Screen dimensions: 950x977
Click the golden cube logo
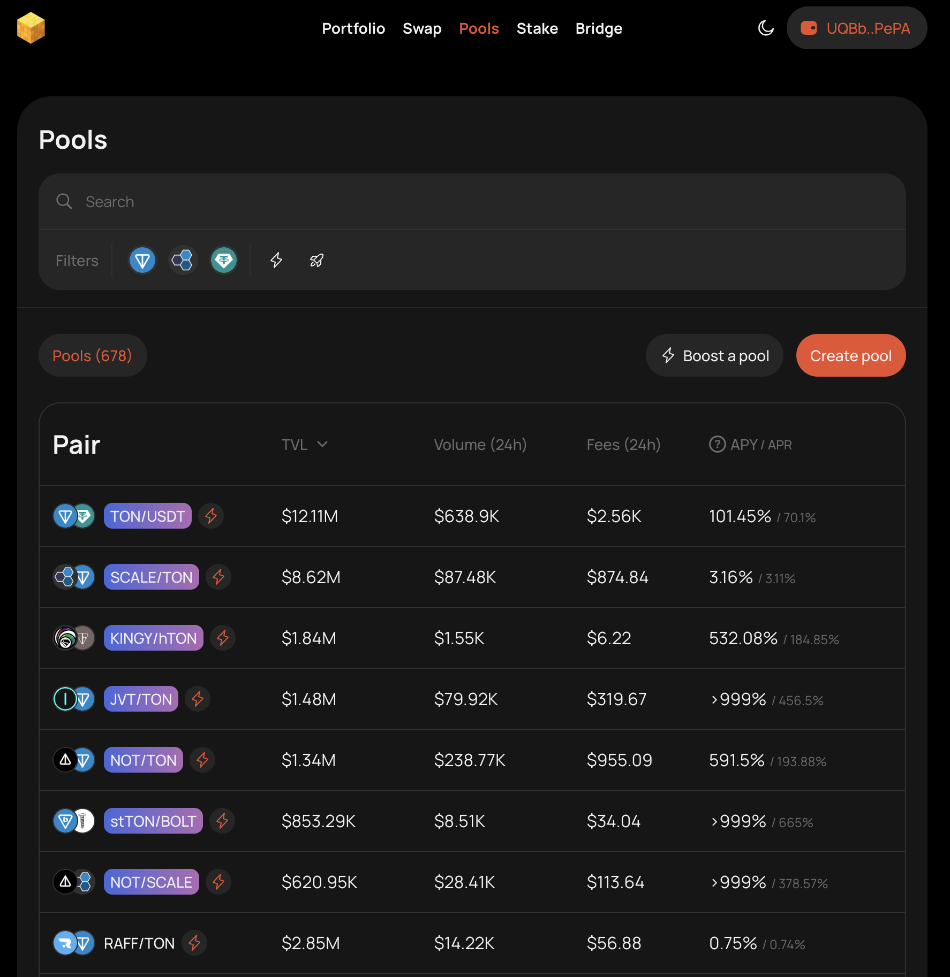click(31, 28)
